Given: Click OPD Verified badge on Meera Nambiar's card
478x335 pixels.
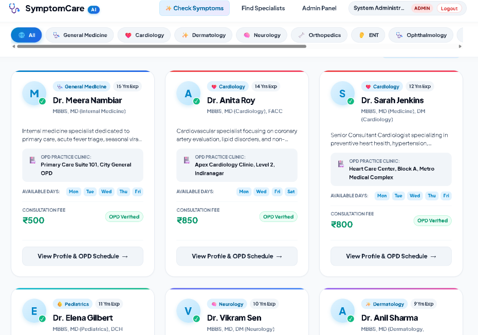Looking at the screenshot, I should tap(124, 217).
